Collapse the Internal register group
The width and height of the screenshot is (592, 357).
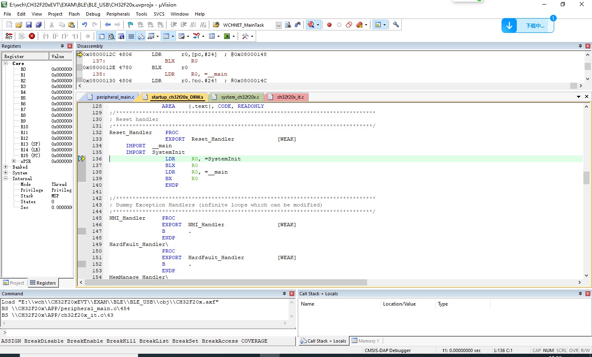coord(6,178)
